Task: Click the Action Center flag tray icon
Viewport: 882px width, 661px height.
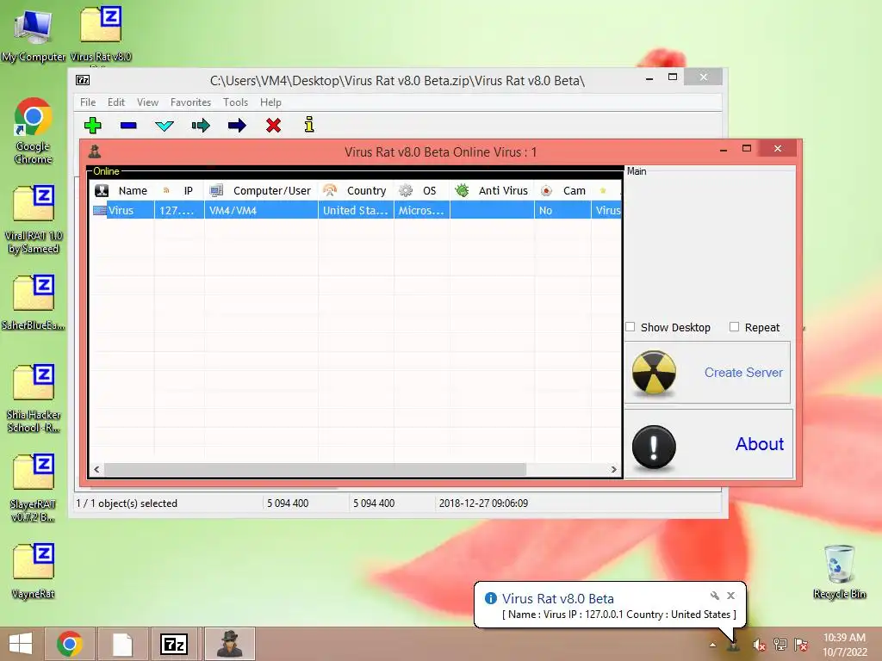Action: coord(801,645)
